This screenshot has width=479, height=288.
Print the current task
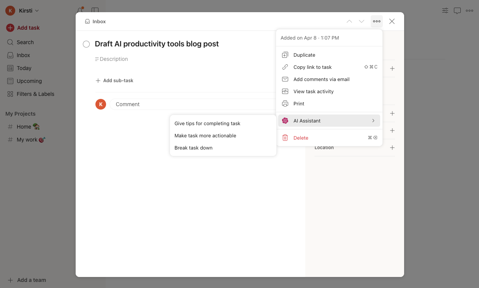point(299,103)
